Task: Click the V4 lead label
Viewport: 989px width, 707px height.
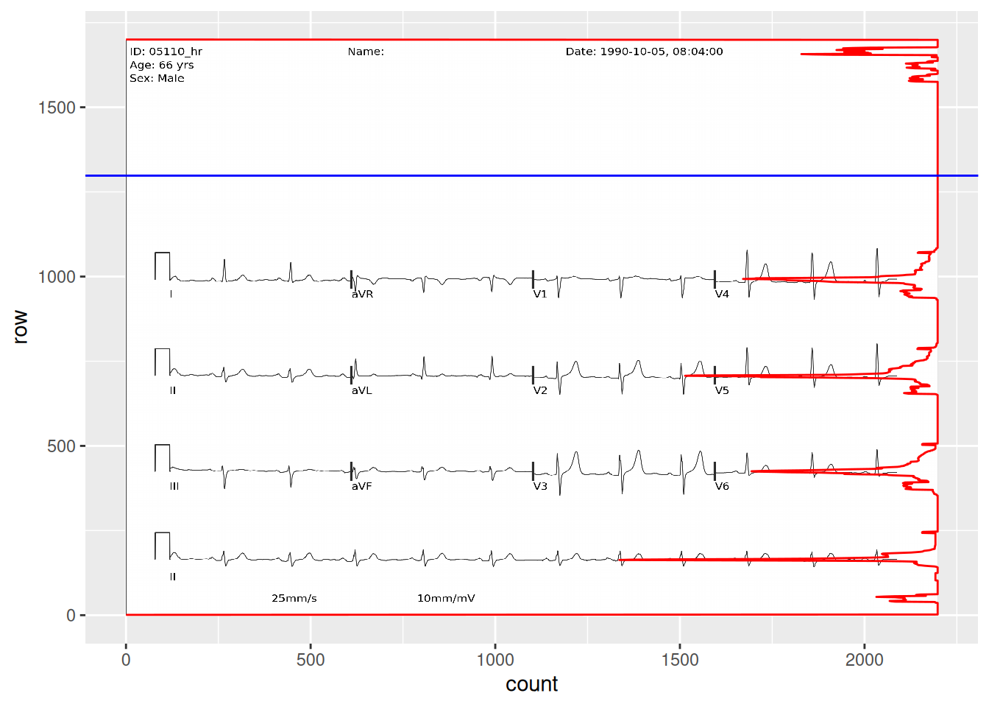Action: click(x=722, y=294)
